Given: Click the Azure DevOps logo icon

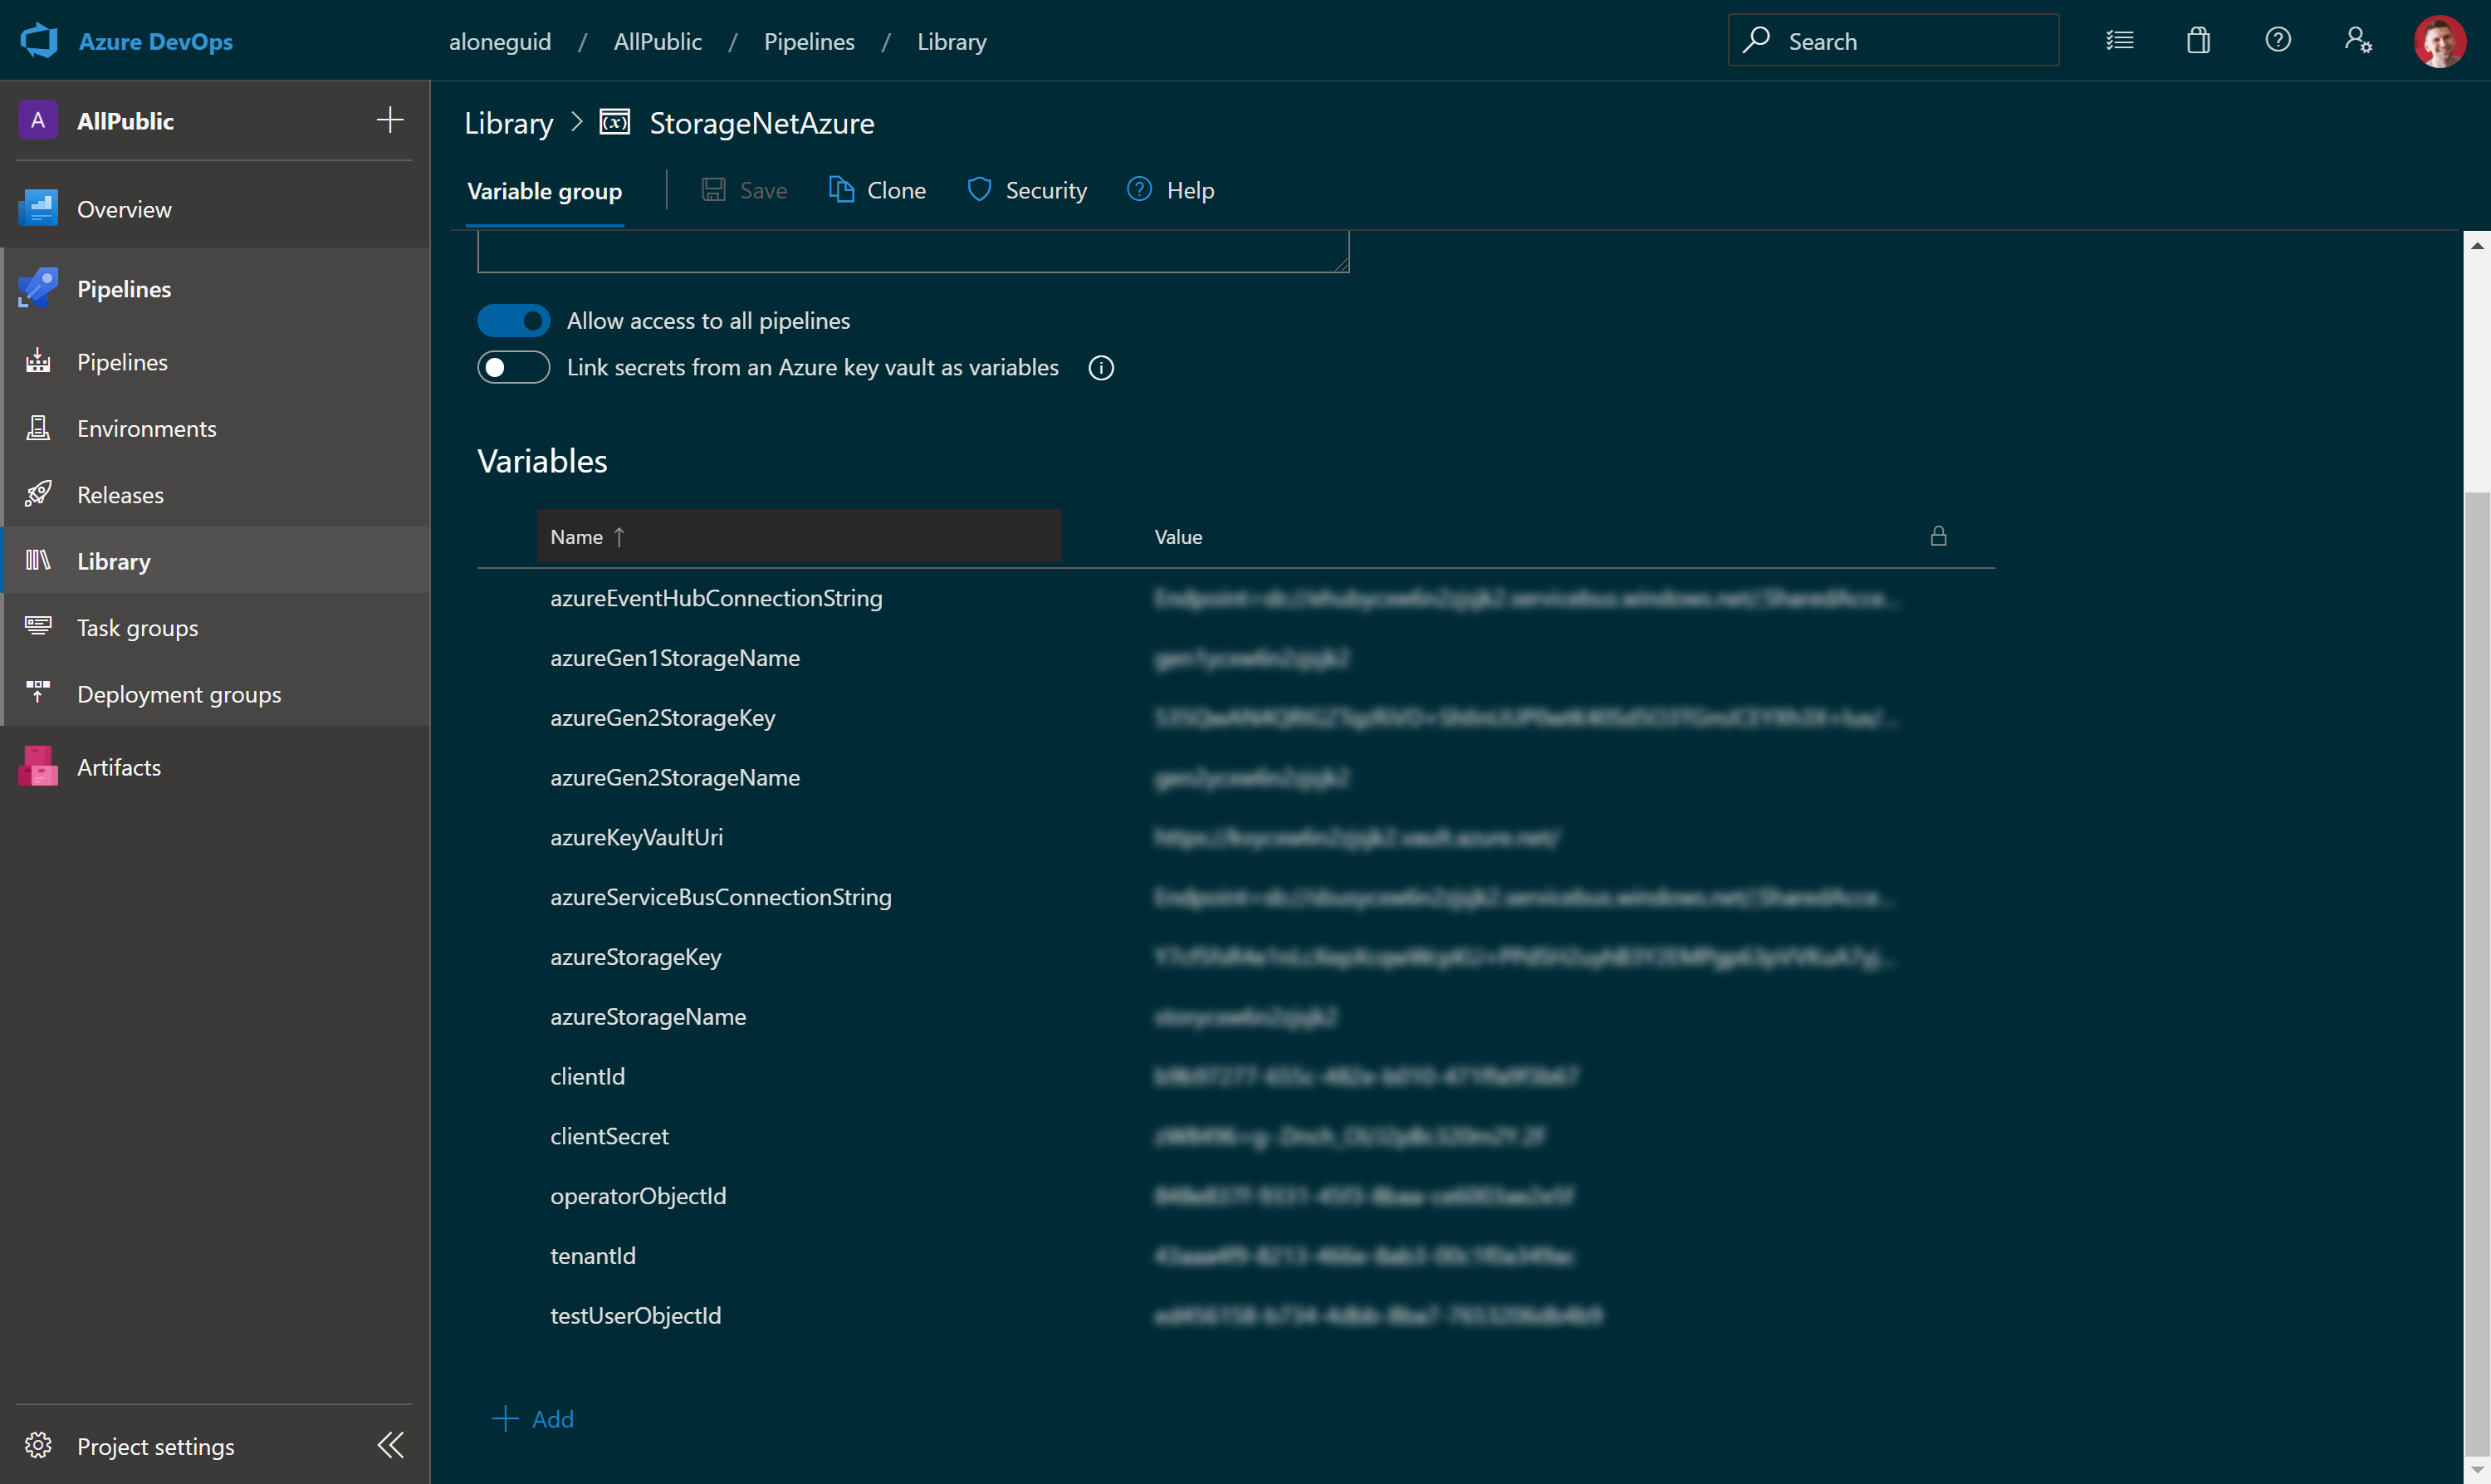Looking at the screenshot, I should tap(39, 41).
